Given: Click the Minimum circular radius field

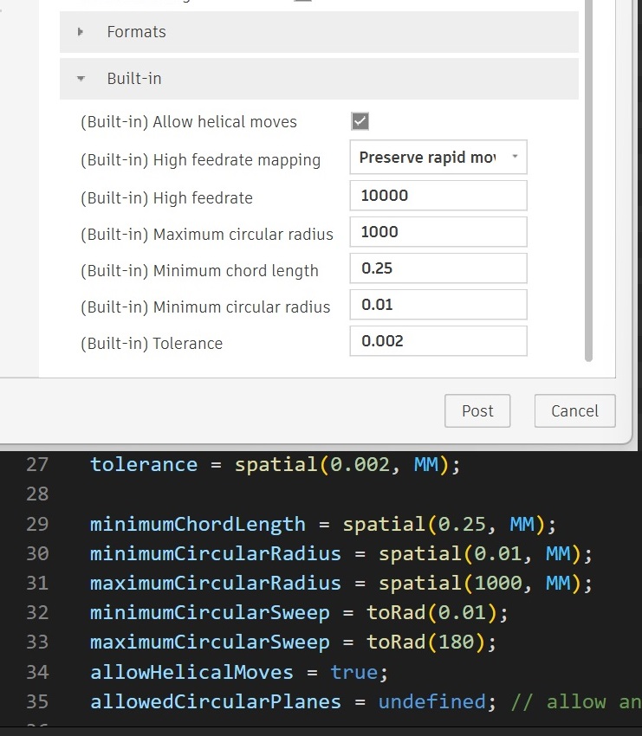Looking at the screenshot, I should point(438,305).
